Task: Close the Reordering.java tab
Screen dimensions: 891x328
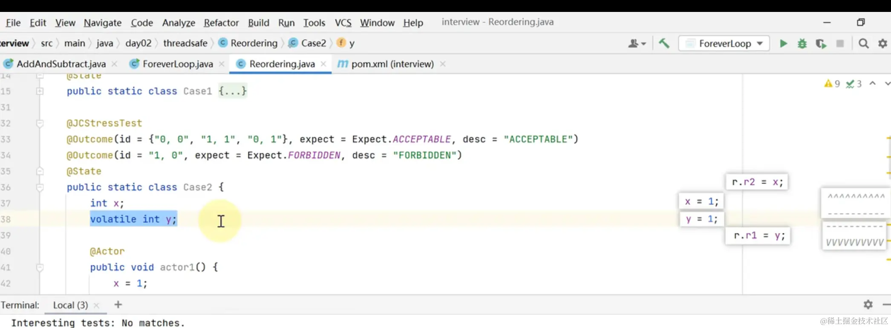Action: pyautogui.click(x=323, y=64)
